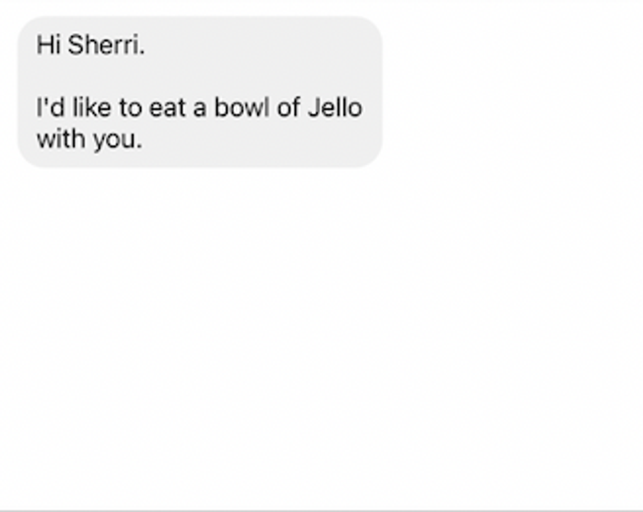Click the divider line at the bottom

point(321,509)
